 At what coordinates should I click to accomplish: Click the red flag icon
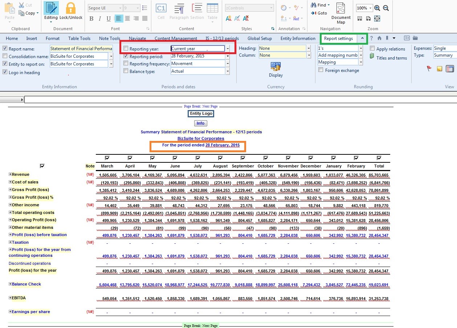coord(429,68)
